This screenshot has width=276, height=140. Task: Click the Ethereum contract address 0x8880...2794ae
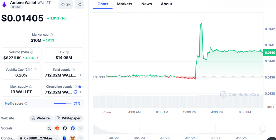point(38,138)
